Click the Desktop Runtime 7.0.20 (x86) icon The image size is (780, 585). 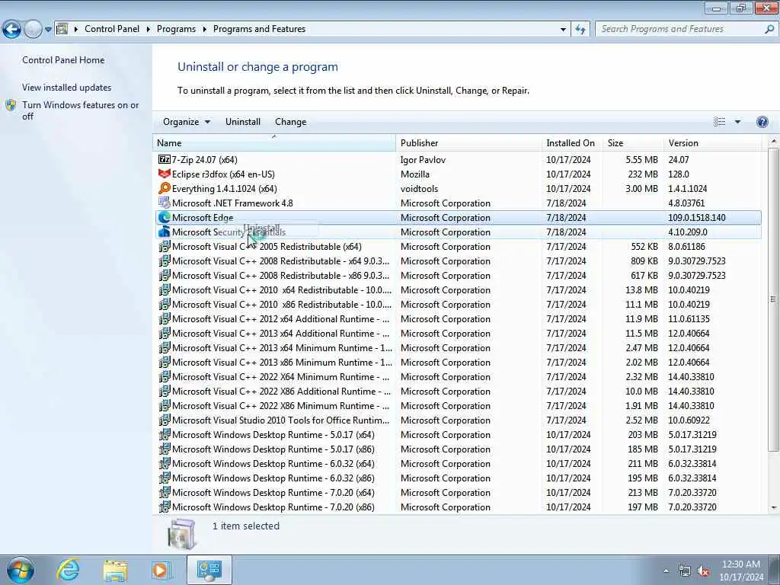point(165,507)
